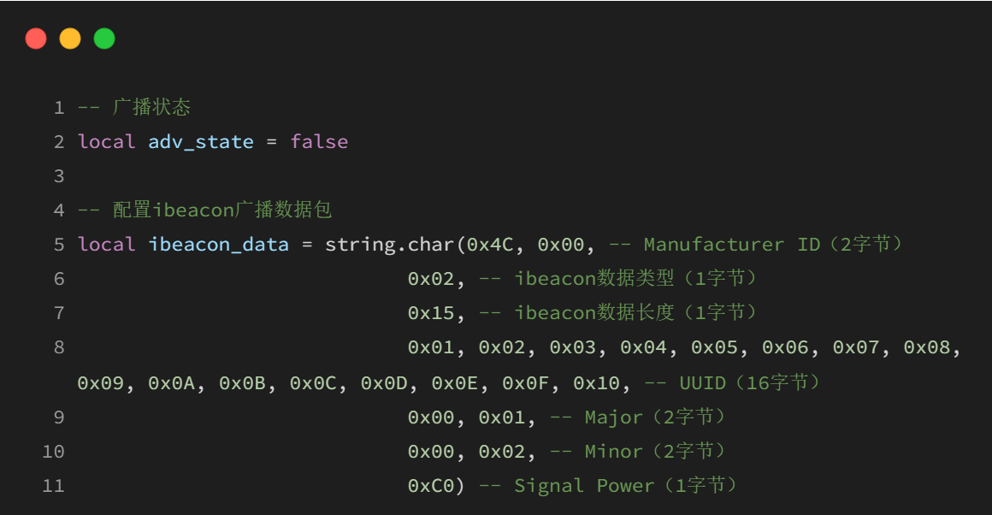The image size is (992, 515).
Task: Click the 0x4C hex value
Action: coord(490,245)
